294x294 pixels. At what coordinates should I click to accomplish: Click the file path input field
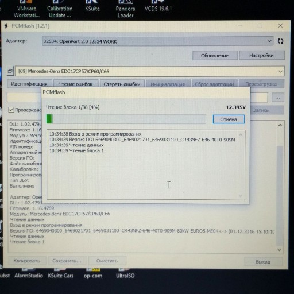click(x=137, y=97)
